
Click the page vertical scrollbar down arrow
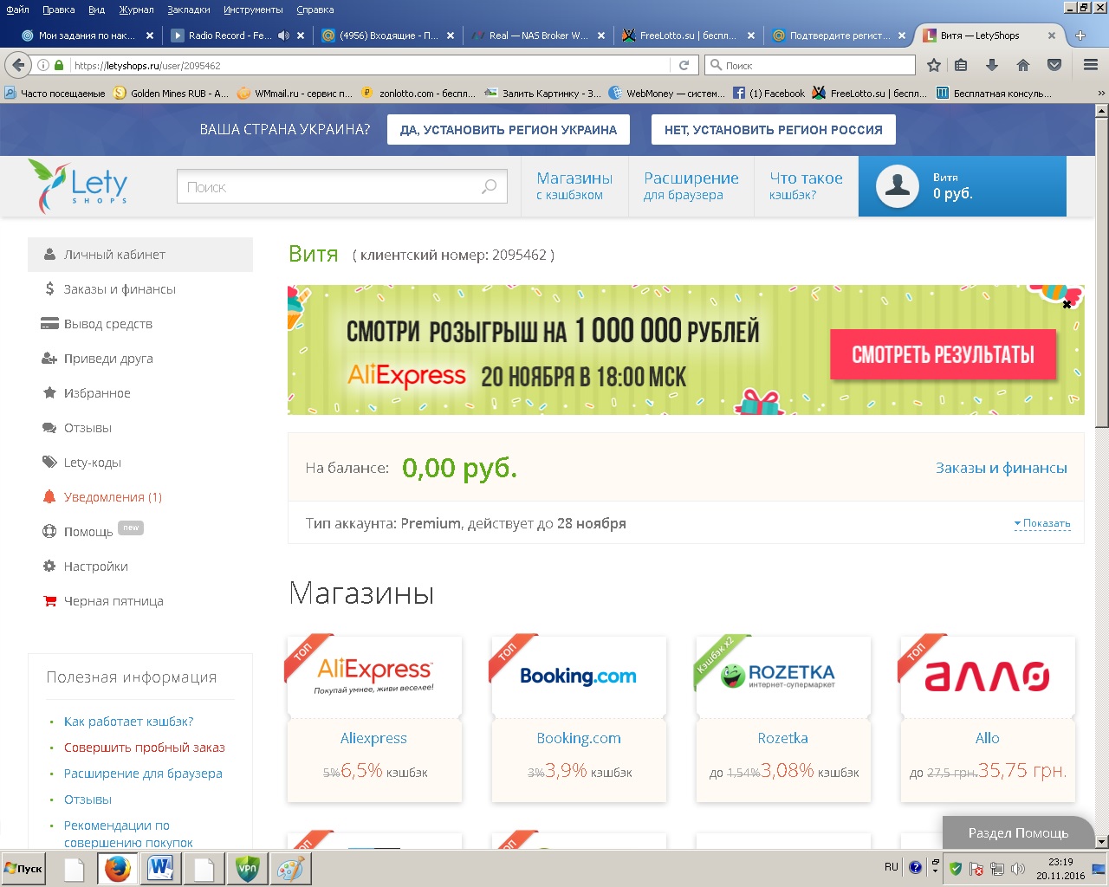pos(1101,841)
